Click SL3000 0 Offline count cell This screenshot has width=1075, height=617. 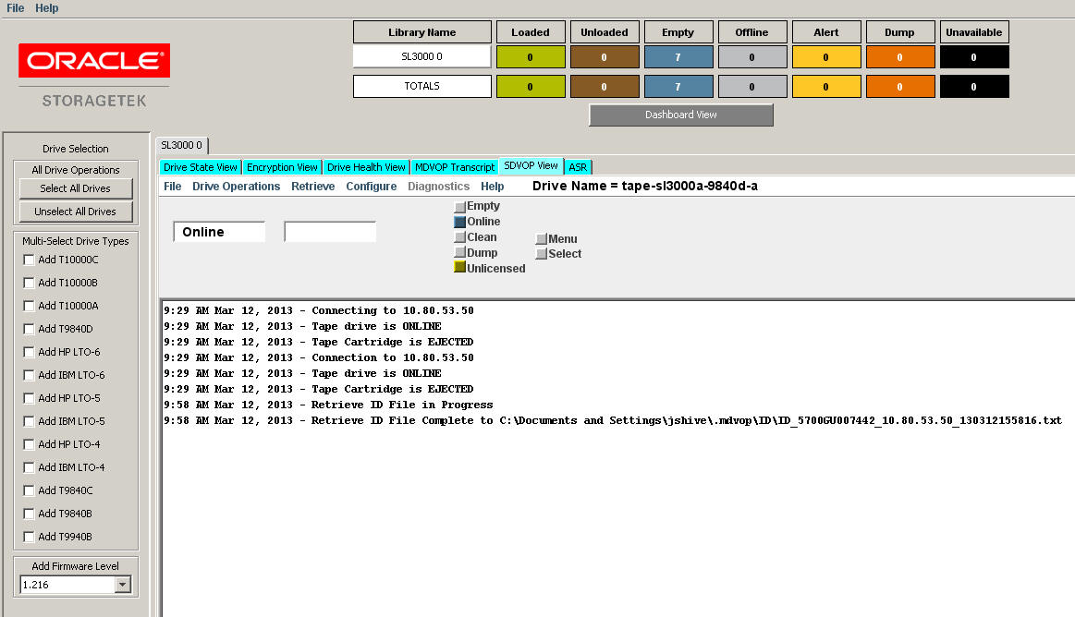(x=752, y=57)
